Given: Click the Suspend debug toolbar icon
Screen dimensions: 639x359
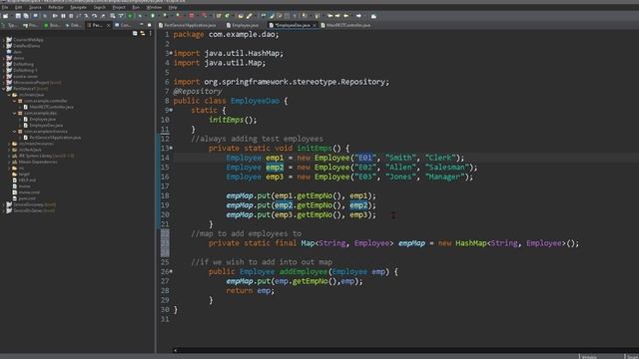Looking at the screenshot, I should click(63, 16).
